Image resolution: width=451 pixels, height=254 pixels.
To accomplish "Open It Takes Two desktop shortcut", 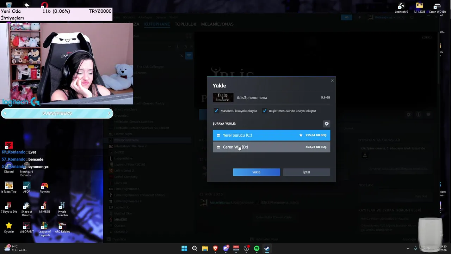I will [9, 188].
